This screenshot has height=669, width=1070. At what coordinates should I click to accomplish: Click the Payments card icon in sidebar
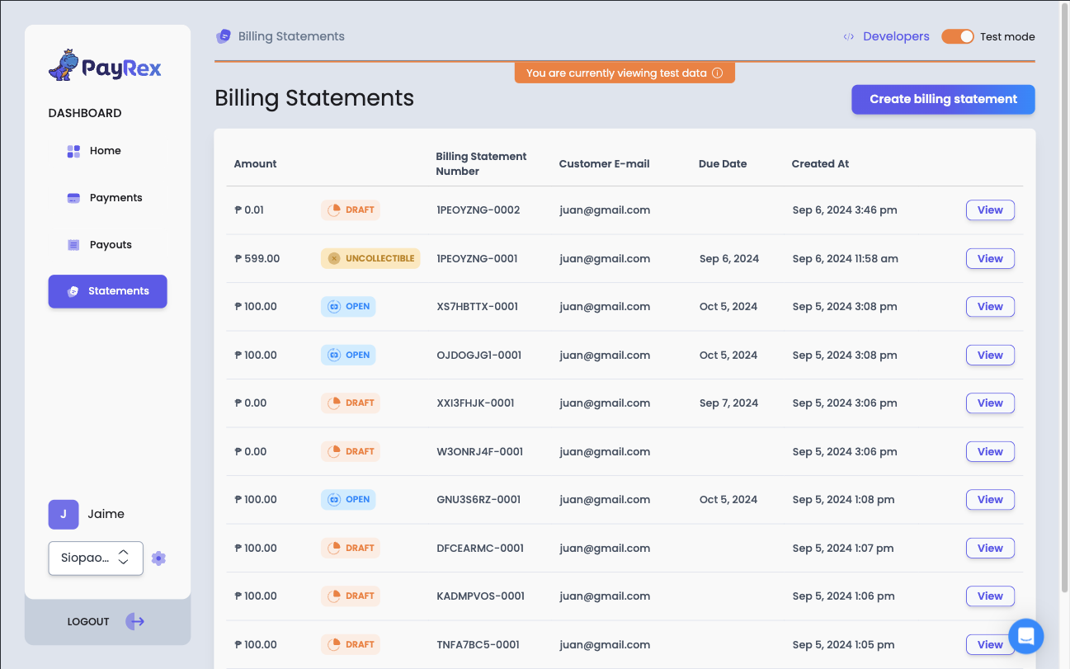(73, 197)
